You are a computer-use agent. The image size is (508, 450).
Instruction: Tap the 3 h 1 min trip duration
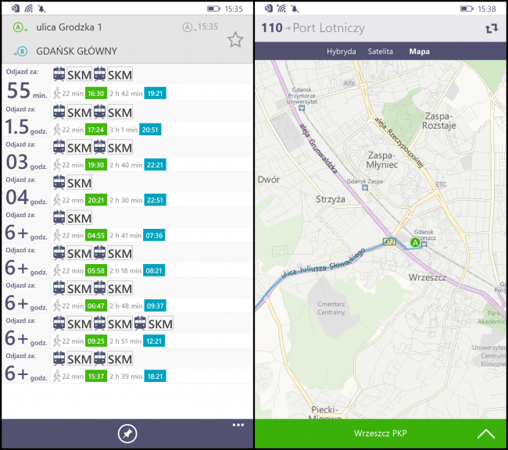(123, 130)
